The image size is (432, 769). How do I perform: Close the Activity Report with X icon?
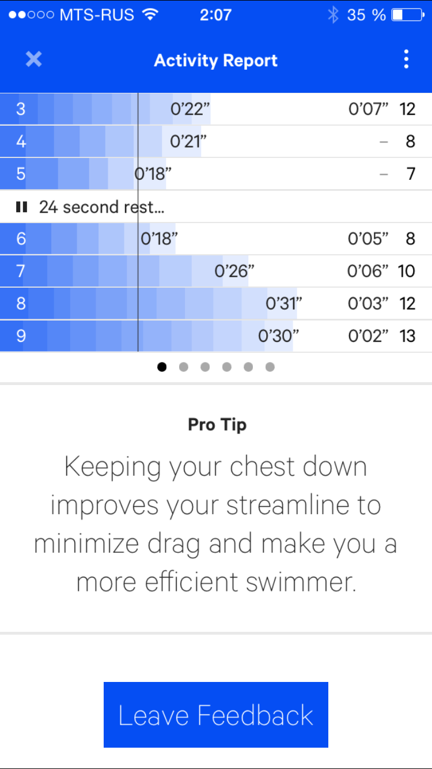pos(34,59)
